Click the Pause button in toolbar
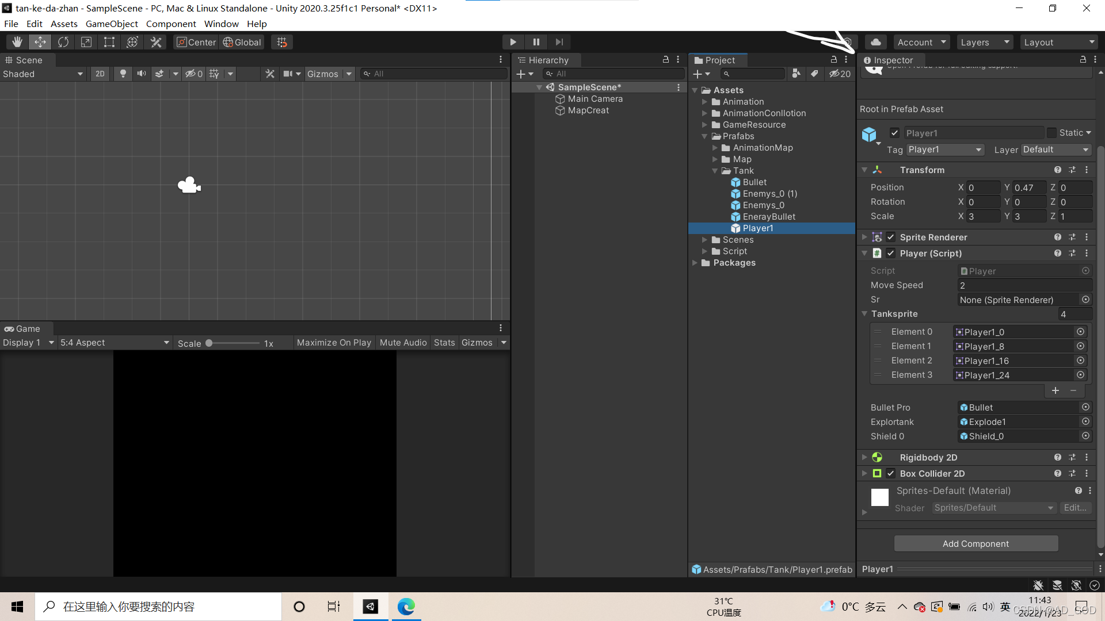This screenshot has height=621, width=1105. 536,42
